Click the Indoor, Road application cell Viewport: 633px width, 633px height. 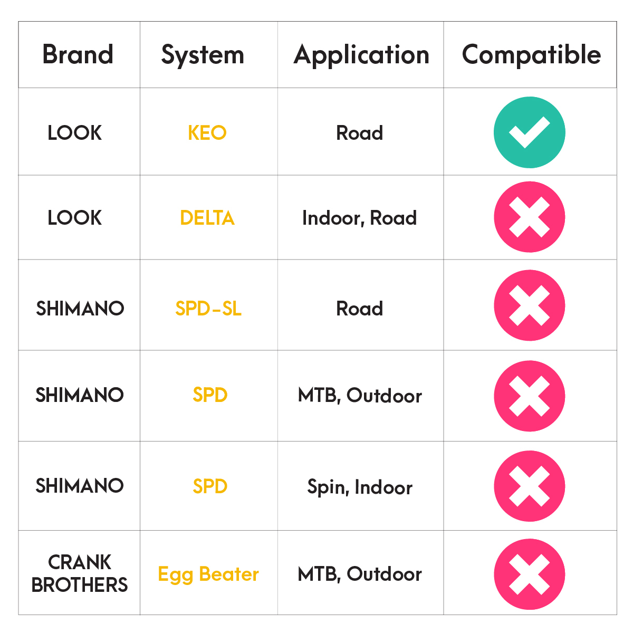coord(359,218)
